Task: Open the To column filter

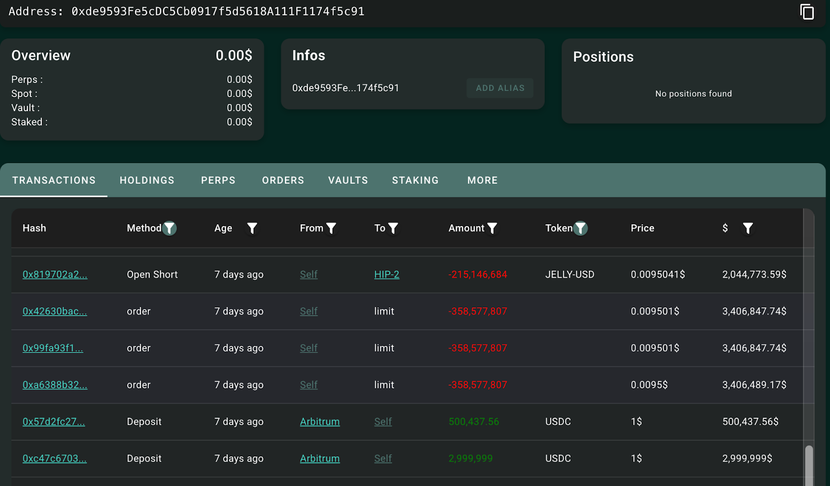Action: 393,228
